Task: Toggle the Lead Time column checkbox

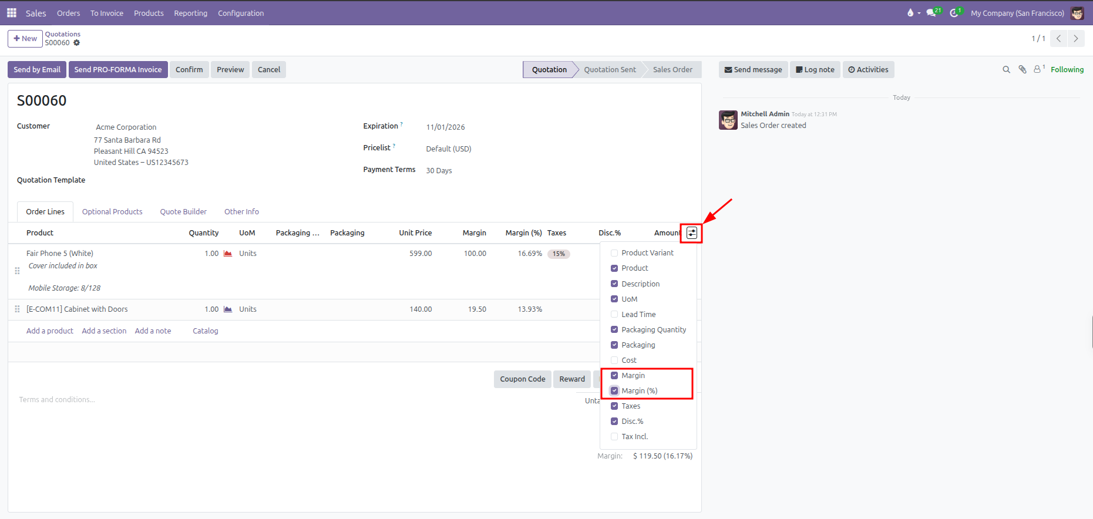Action: coord(614,314)
